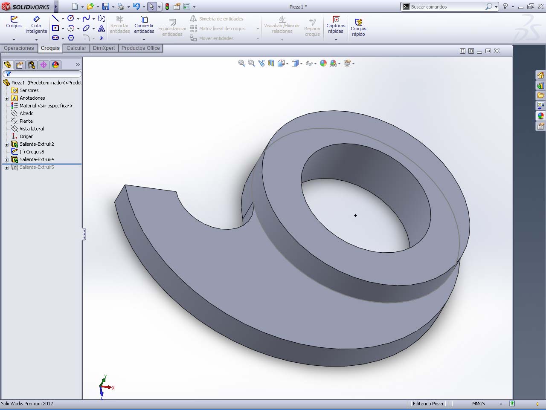
Task: Click Zoom to Fit in the view toolbar
Action: click(x=242, y=63)
